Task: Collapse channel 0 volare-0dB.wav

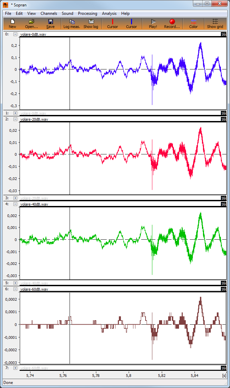Action: pyautogui.click(x=15, y=34)
